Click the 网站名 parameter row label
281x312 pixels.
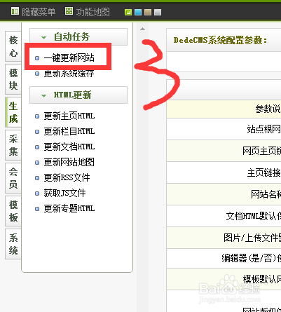(x=266, y=194)
